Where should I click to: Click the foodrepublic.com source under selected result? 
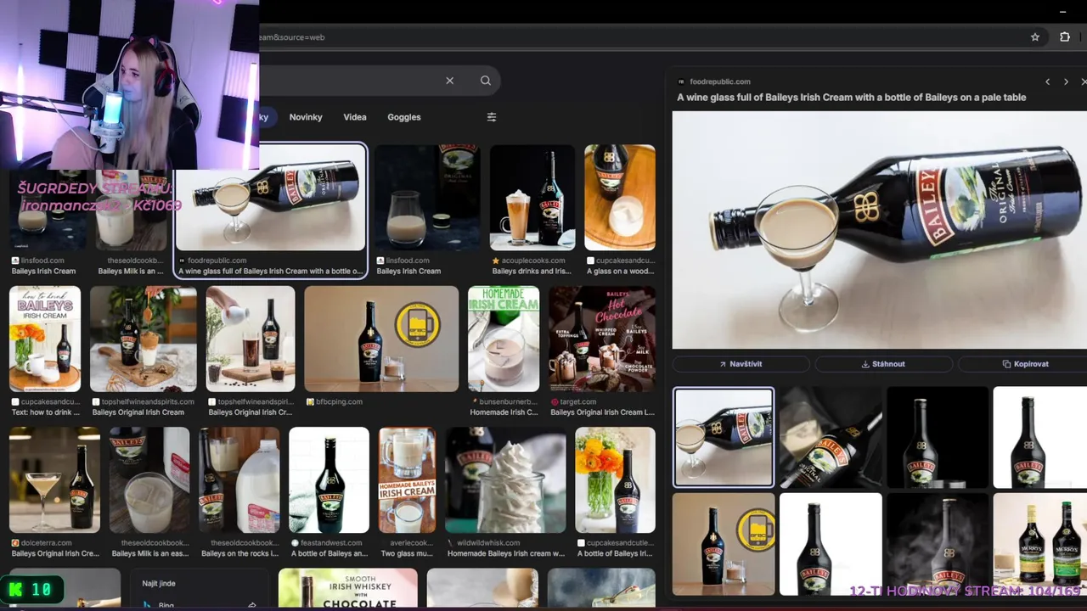(x=217, y=261)
